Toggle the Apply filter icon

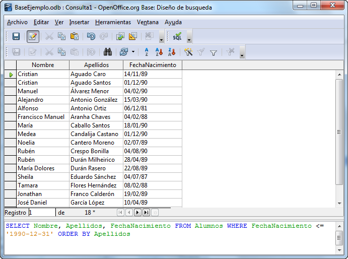pos(201,52)
